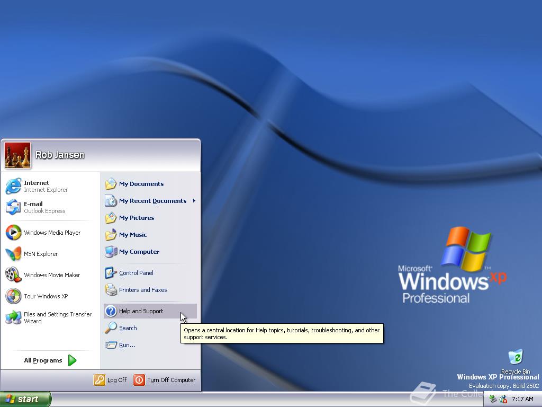
Task: Click the Help and Support text
Action: tap(141, 311)
